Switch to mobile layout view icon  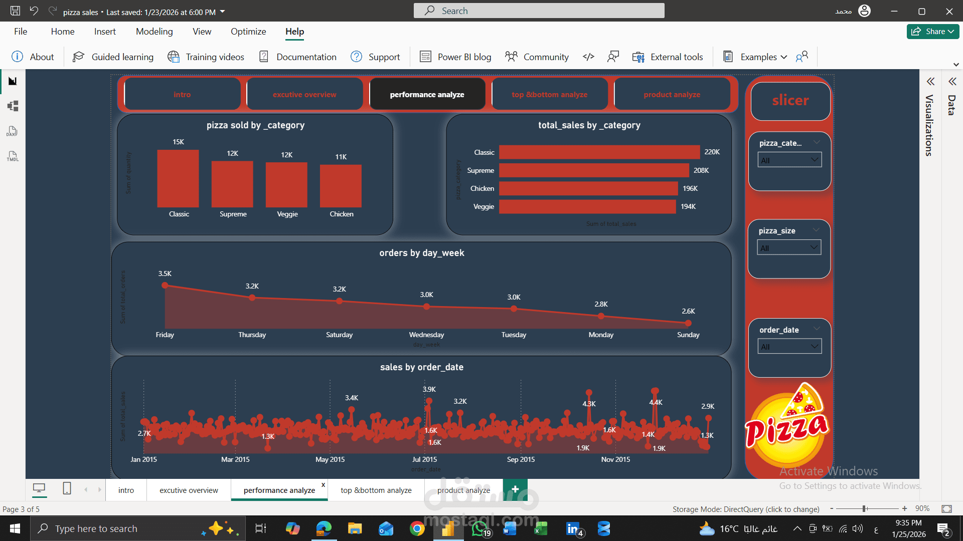67,488
